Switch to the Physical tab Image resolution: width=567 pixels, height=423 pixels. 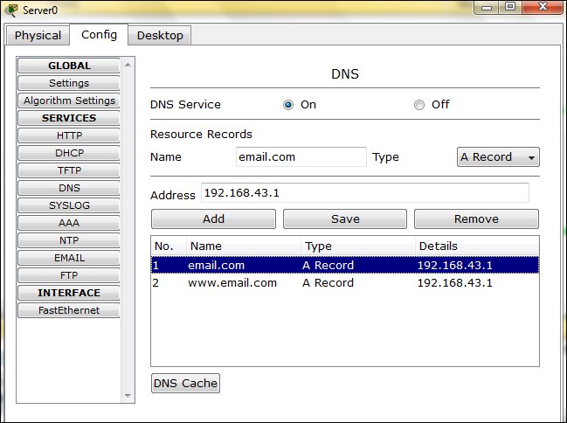coord(38,36)
